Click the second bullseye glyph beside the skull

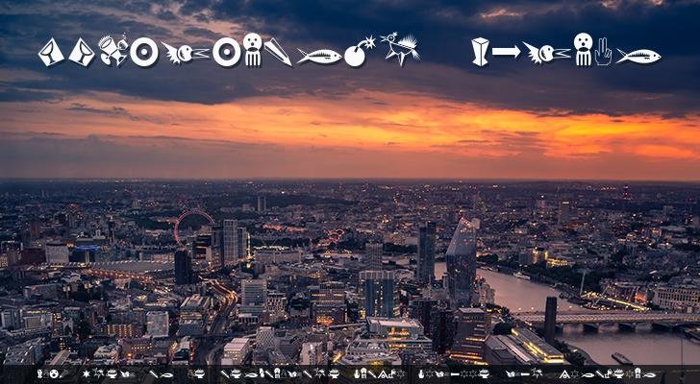(x=227, y=52)
